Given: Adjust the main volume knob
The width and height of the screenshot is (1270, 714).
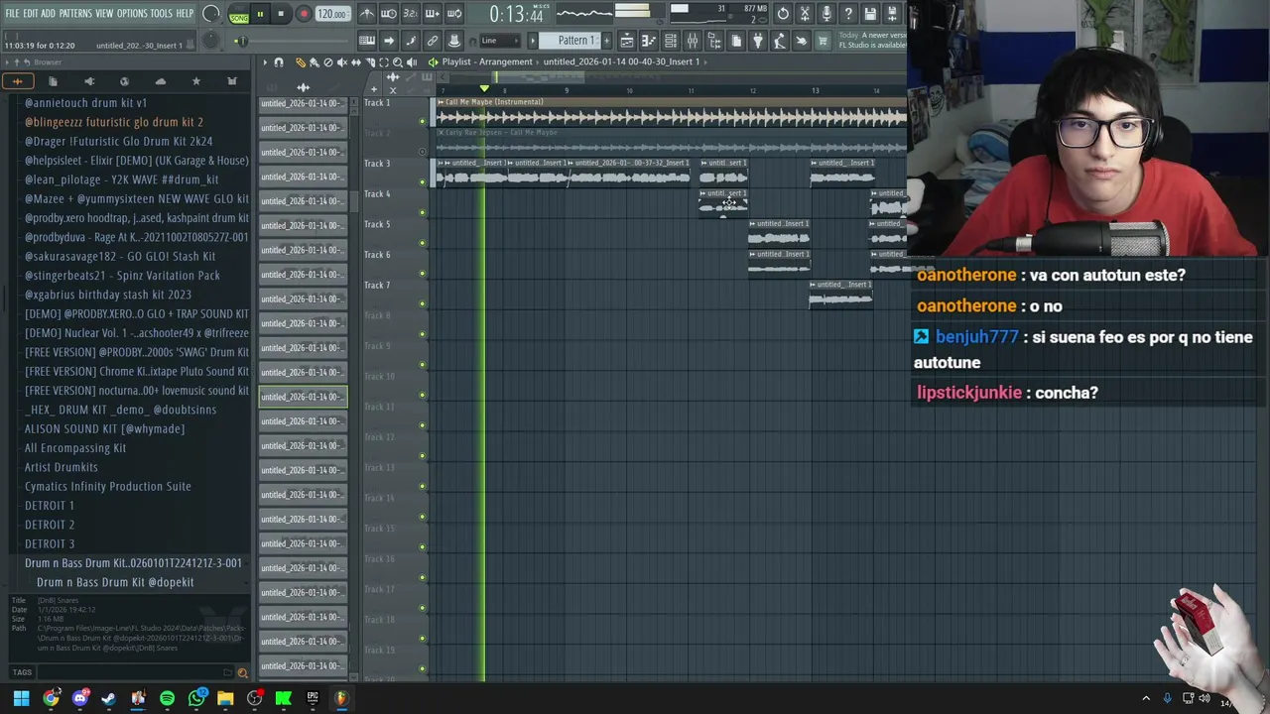Looking at the screenshot, I should pos(210,14).
